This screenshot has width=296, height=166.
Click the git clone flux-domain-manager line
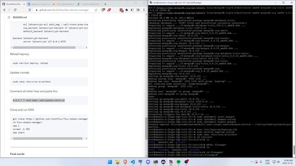(50, 119)
